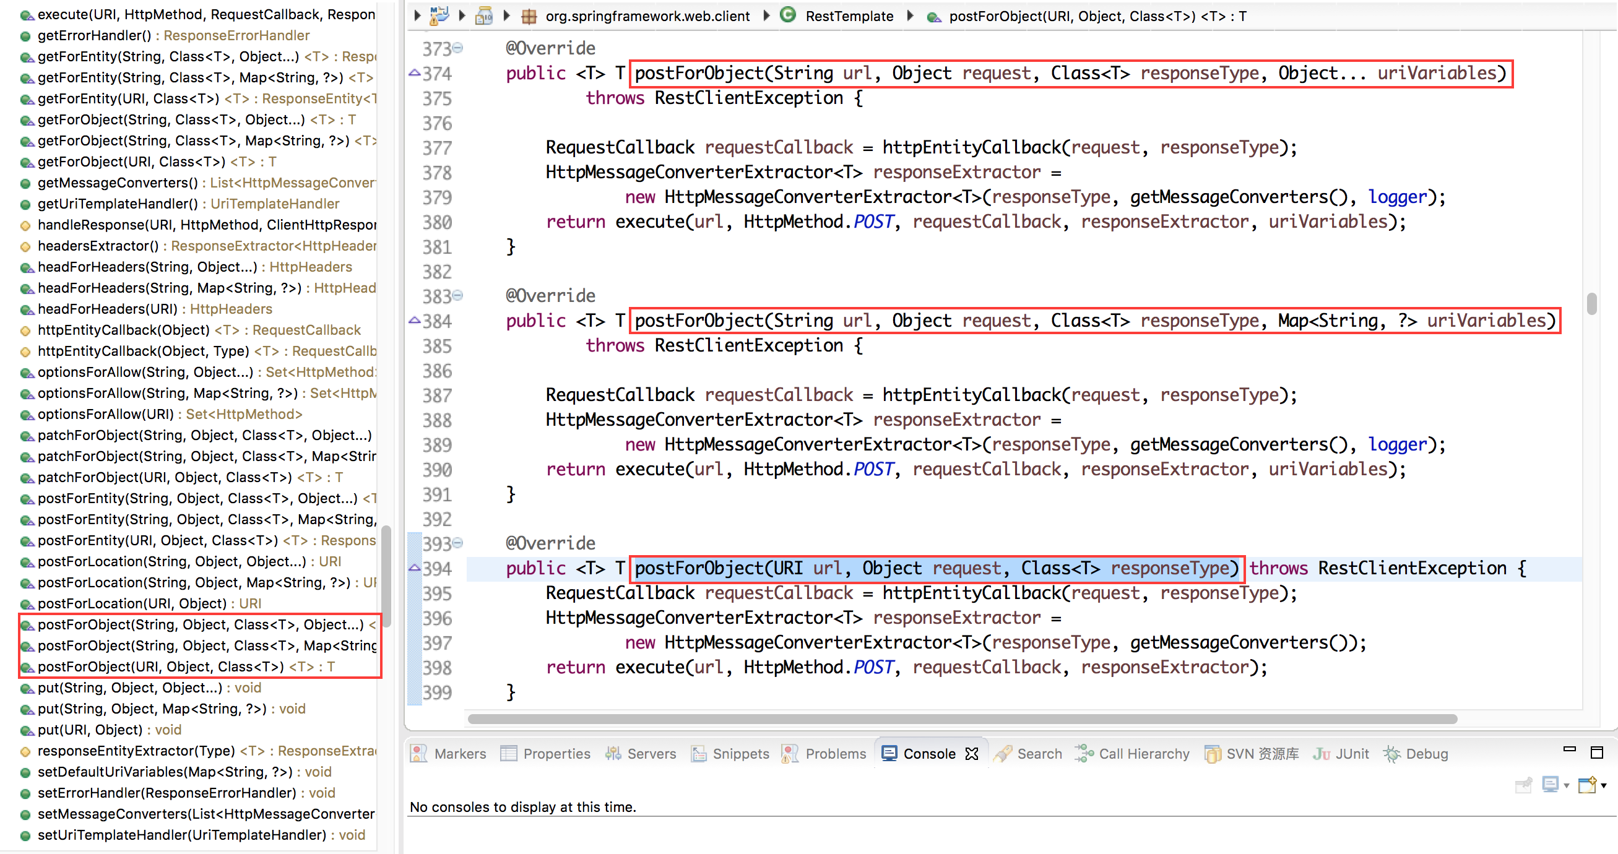Viewport: 1618px width, 854px height.
Task: Toggle code folding at line 393
Action: (x=459, y=543)
